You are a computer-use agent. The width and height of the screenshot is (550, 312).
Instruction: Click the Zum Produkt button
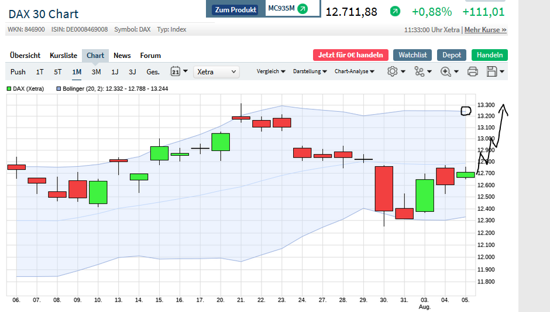point(235,10)
